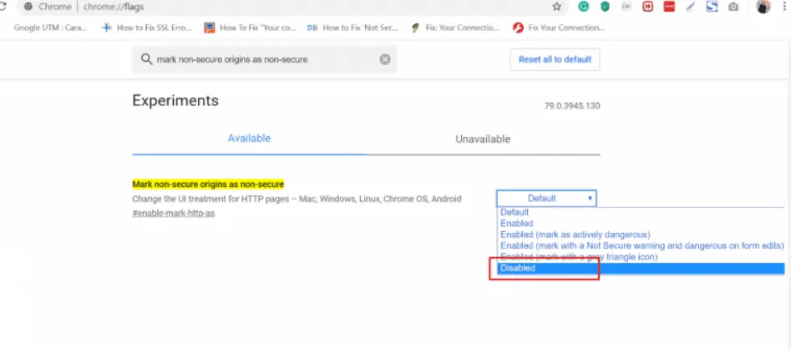Focus the flags search field

pos(265,59)
